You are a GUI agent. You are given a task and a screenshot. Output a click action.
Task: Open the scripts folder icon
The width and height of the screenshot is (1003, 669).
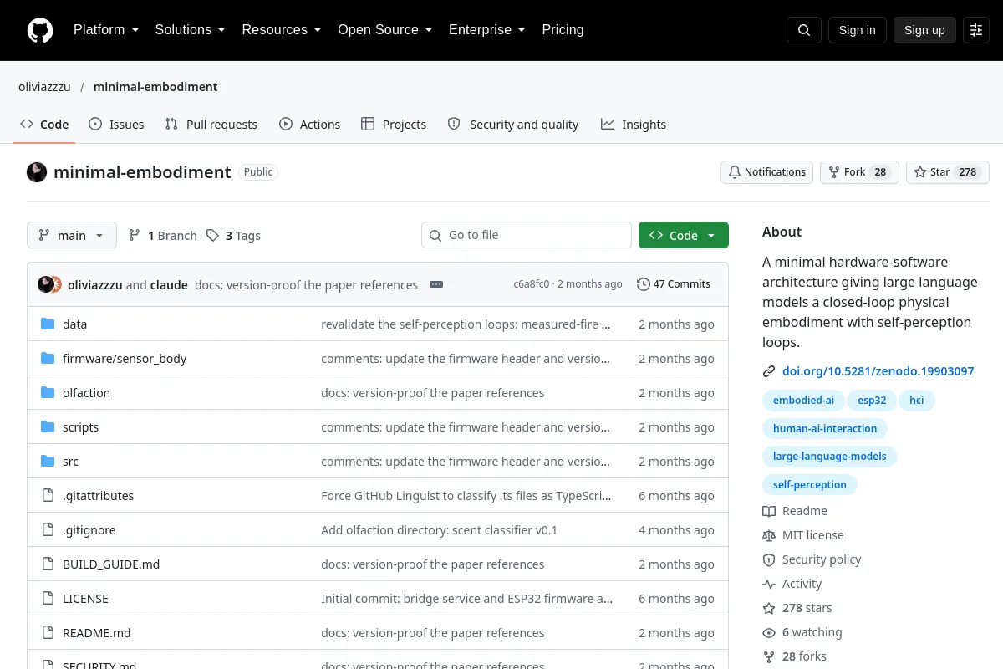(x=48, y=427)
